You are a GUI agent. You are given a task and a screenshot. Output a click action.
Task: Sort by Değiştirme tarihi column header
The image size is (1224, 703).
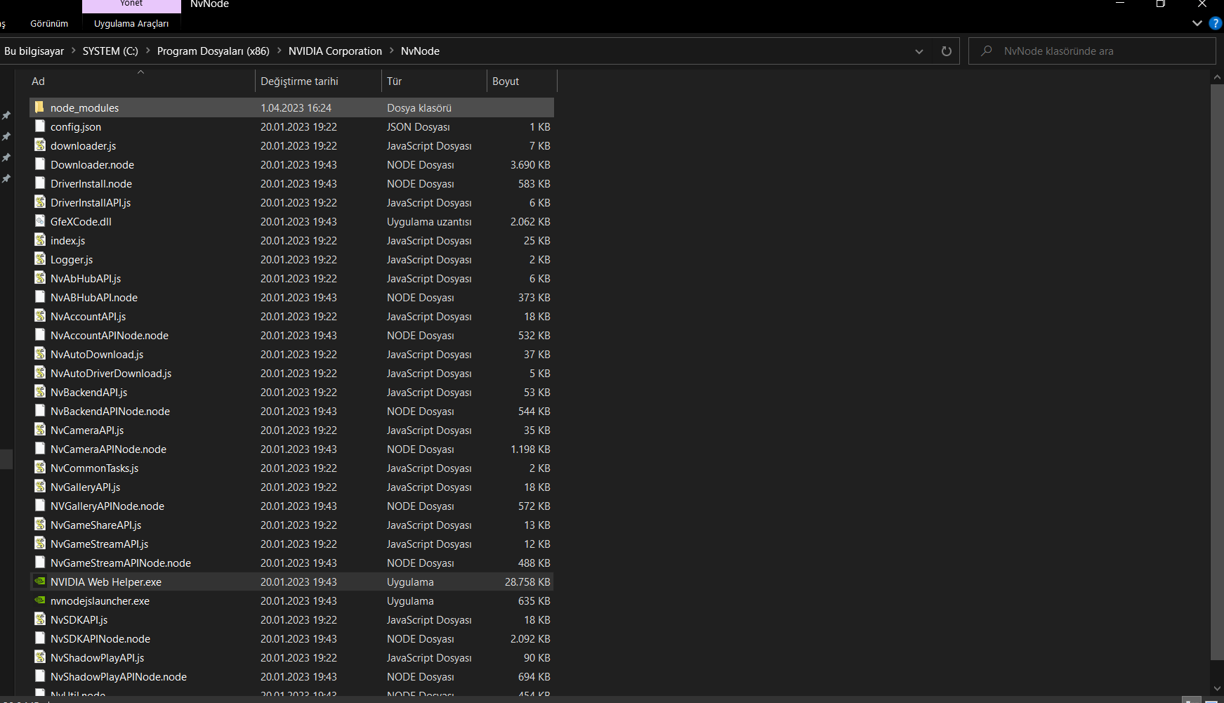point(318,81)
